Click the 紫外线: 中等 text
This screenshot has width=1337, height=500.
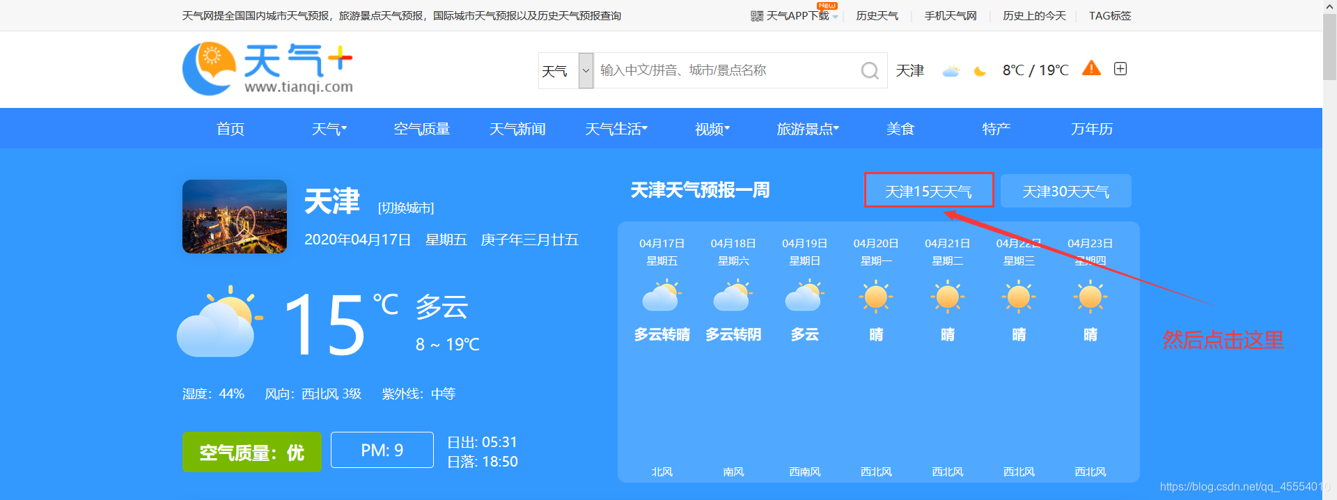click(419, 394)
